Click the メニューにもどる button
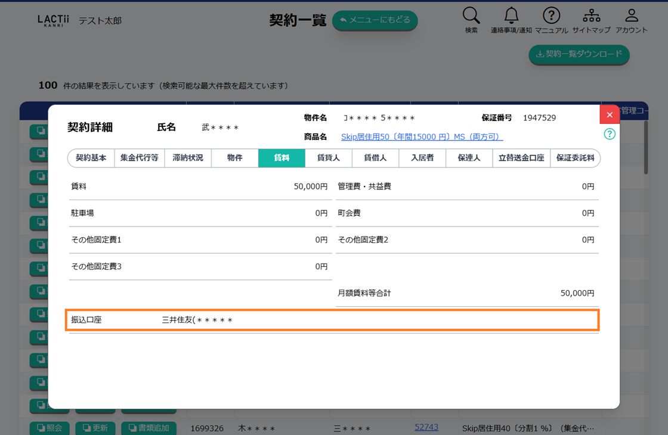Image resolution: width=668 pixels, height=435 pixels. [375, 20]
